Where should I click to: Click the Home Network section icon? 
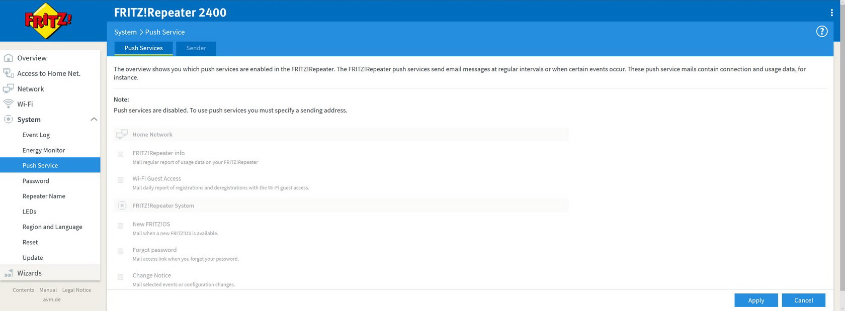122,134
